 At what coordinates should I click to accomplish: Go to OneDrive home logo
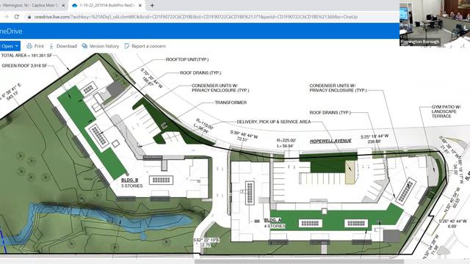tap(11, 31)
